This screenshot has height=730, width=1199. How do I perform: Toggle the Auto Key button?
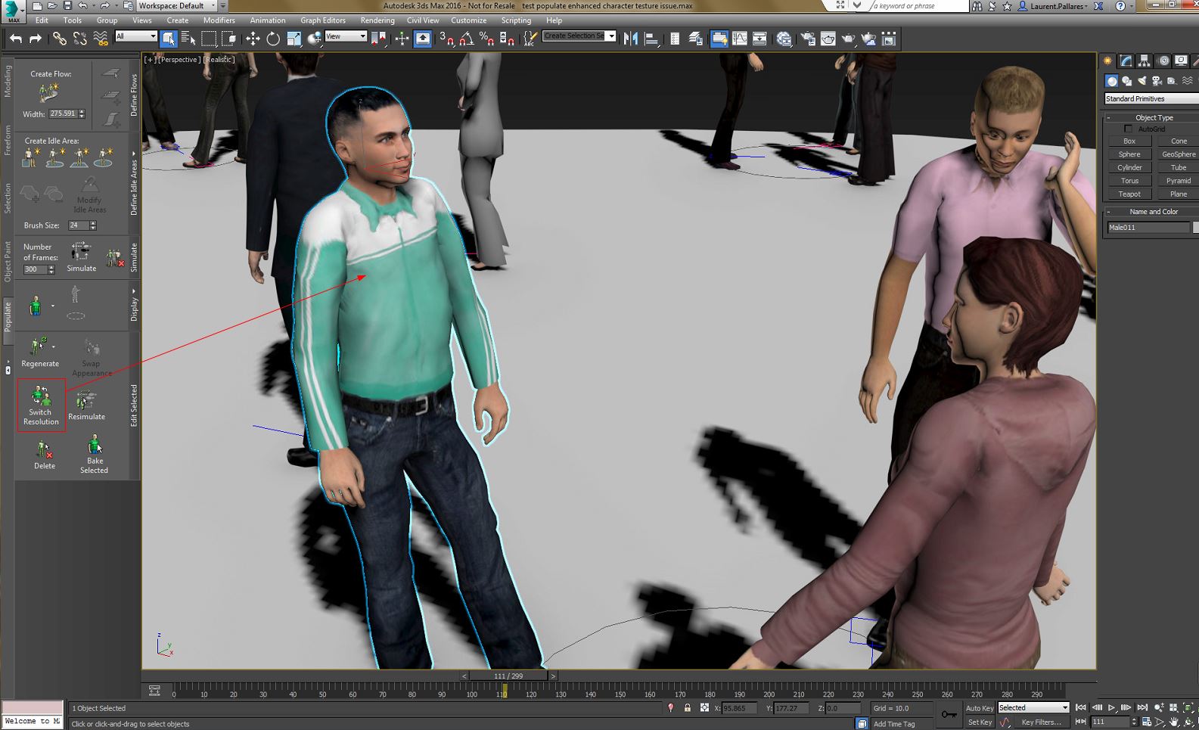click(980, 708)
